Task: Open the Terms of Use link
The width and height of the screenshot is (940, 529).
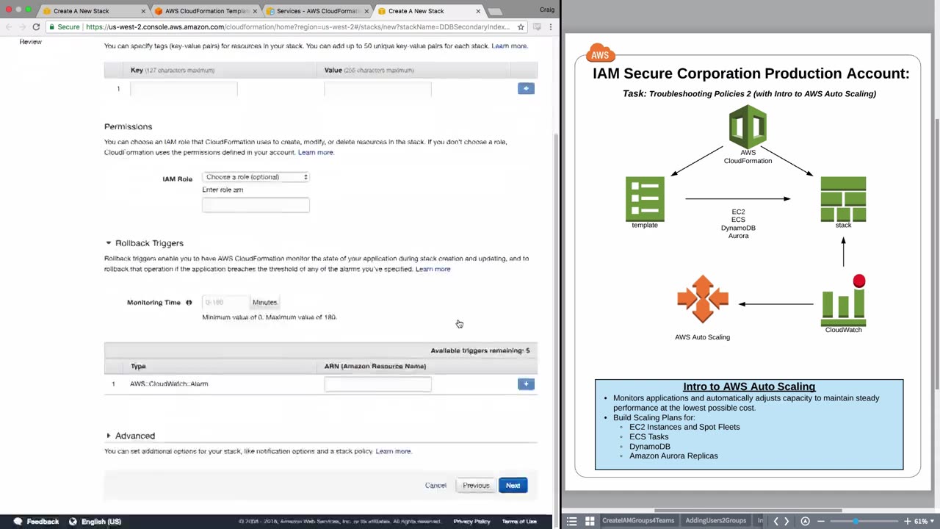Action: click(x=519, y=522)
